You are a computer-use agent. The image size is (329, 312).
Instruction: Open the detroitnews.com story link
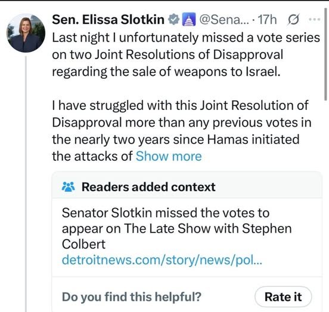pos(162,260)
